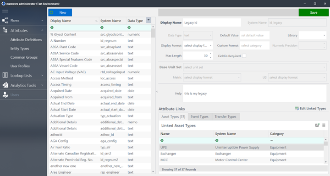
Task: Switch to the Asset Types (37) tab
Action: [x=173, y=116]
